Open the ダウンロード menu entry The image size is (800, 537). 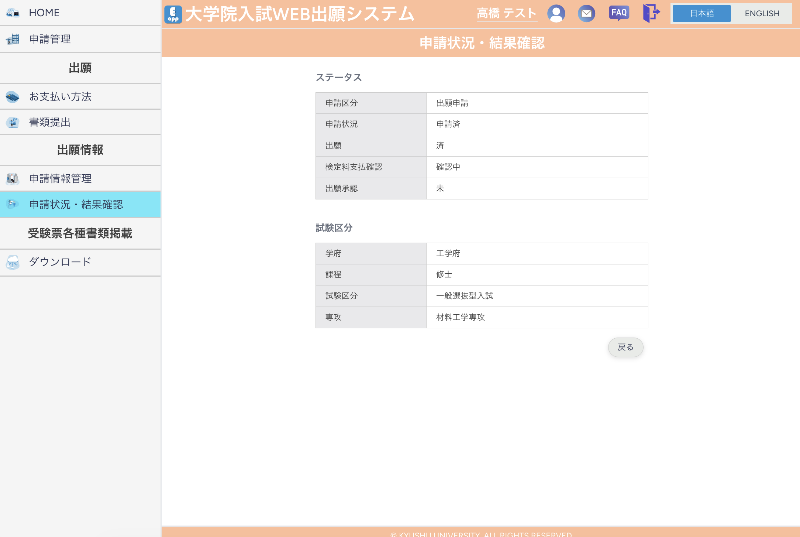coord(61,262)
